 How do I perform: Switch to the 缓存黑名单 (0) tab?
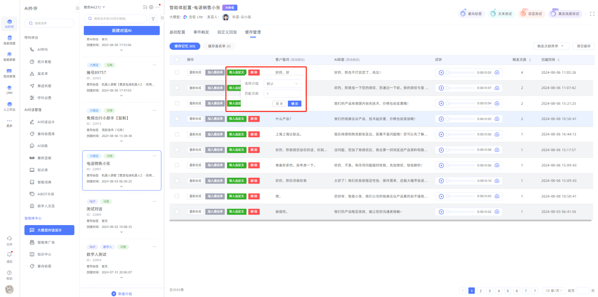[219, 46]
